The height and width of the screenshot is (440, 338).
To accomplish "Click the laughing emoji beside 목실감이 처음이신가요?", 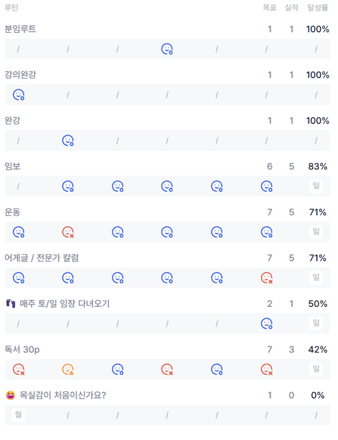I will 10,395.
